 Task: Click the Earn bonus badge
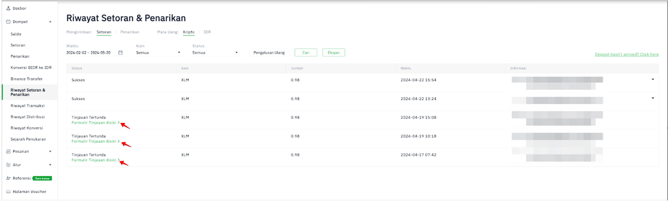coord(43,178)
